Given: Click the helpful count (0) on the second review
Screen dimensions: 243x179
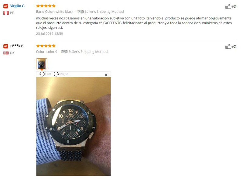Looking at the screenshot, I should point(234,46).
